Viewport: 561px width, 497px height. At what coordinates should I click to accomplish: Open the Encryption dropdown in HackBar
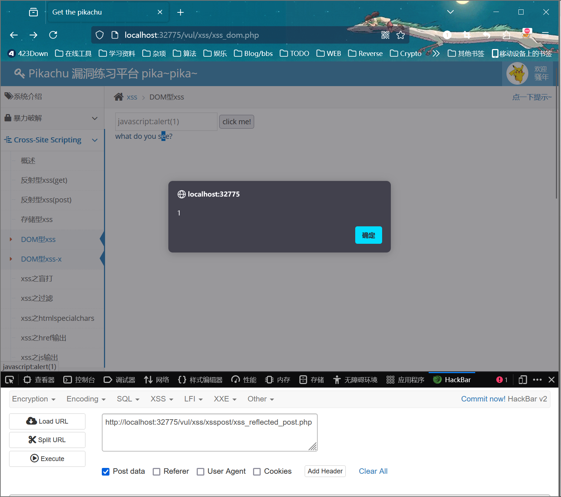pos(33,399)
